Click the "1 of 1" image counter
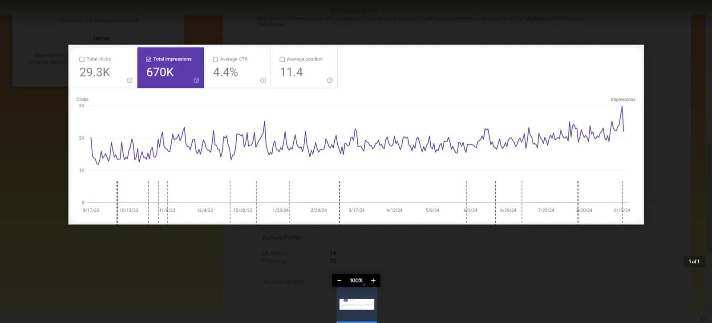Viewport: 712px width, 323px height. click(x=694, y=262)
